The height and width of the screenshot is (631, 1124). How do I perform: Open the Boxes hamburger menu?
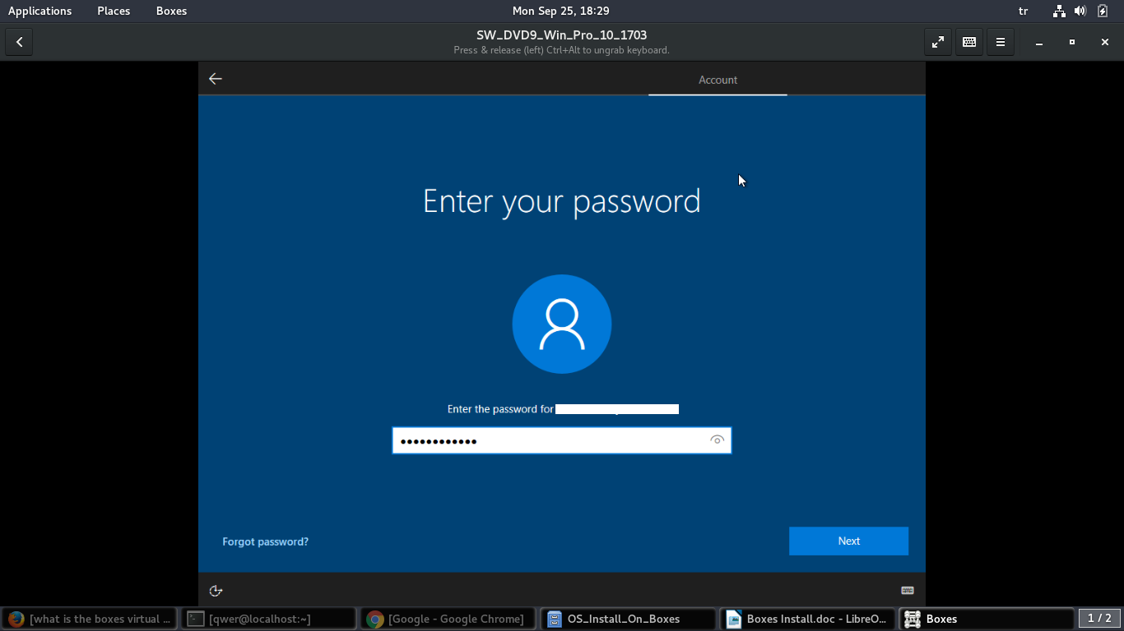click(1000, 42)
